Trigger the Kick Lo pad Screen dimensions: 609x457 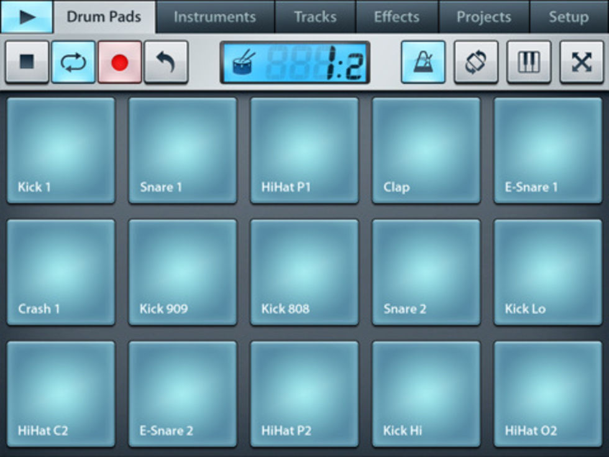click(x=548, y=272)
